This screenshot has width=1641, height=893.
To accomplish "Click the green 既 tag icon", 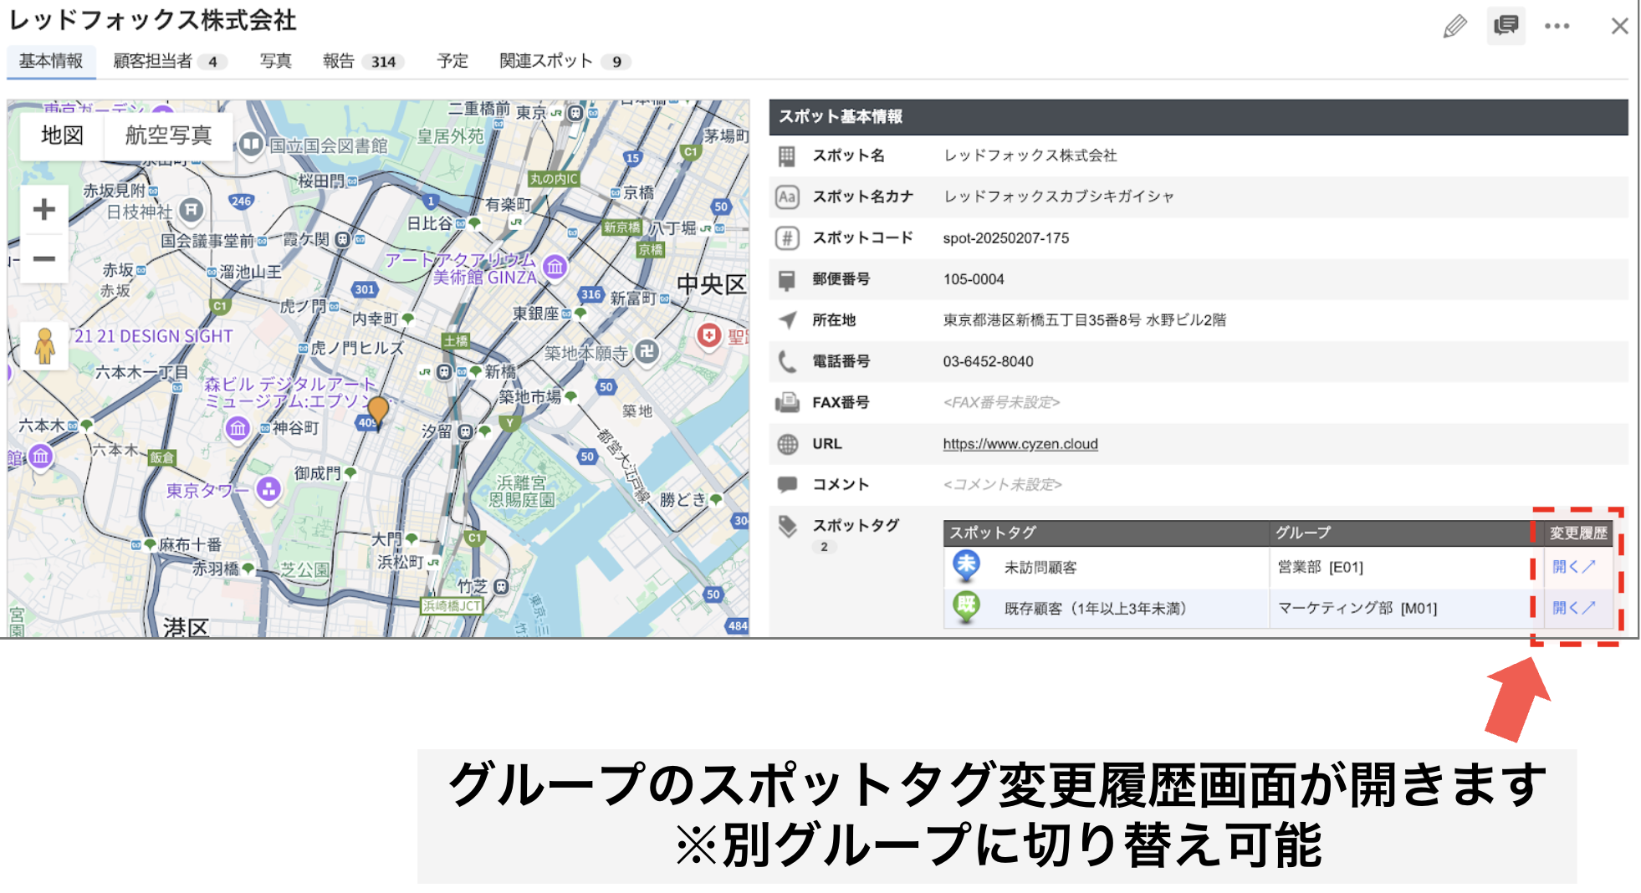I will point(966,607).
